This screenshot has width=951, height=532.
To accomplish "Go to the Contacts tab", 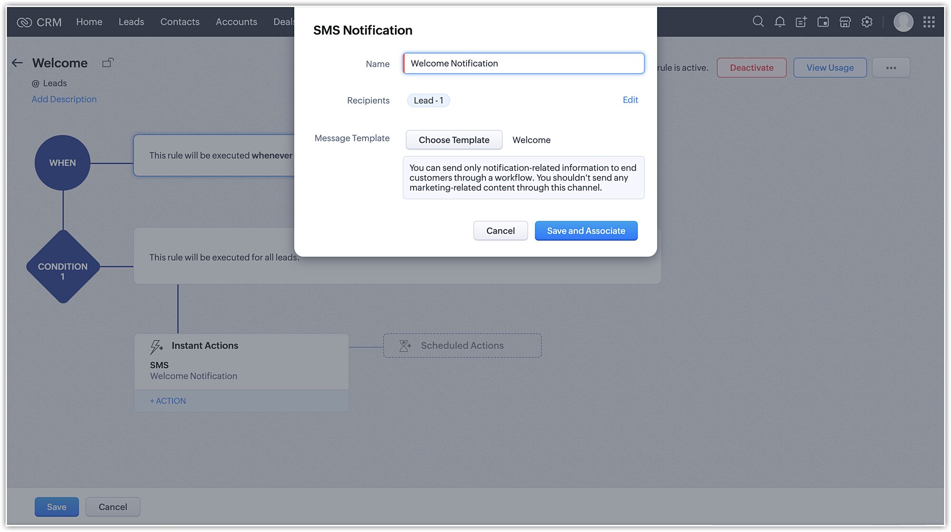I will click(x=180, y=22).
